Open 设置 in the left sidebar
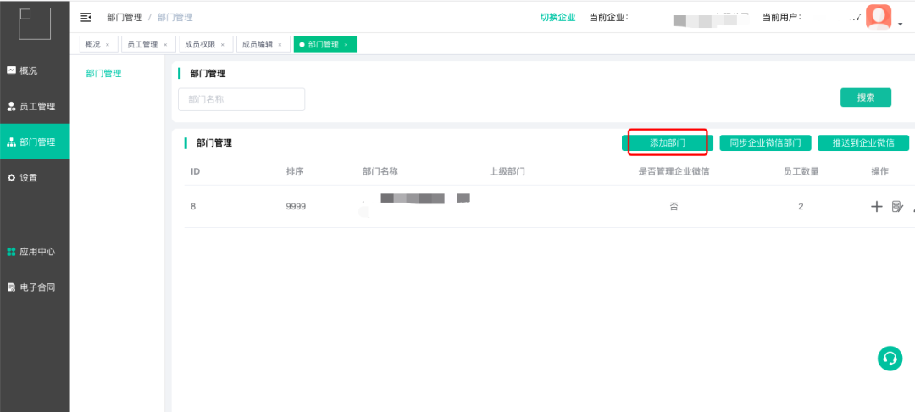Screen dimensions: 915x412 pyautogui.click(x=35, y=177)
